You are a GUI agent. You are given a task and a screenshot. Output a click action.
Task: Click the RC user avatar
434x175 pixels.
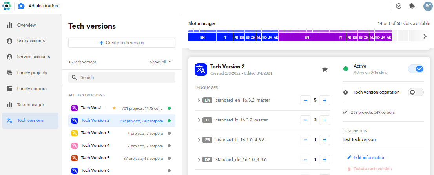click(x=427, y=6)
